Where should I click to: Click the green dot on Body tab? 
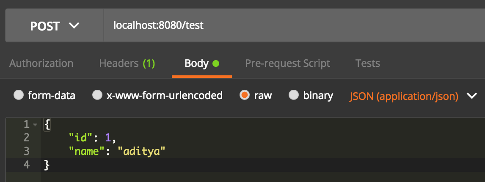(216, 64)
